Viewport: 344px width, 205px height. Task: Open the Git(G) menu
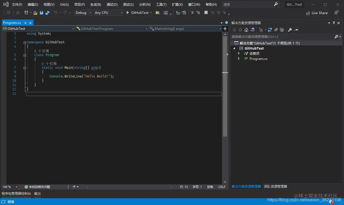coord(64,5)
